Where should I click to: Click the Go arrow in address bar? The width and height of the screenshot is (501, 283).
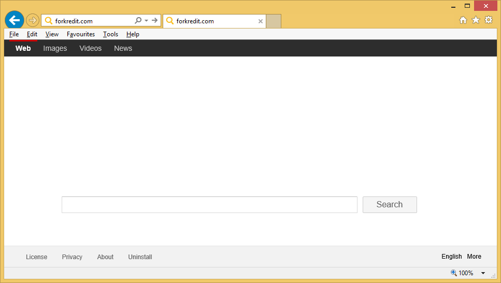[x=154, y=21]
